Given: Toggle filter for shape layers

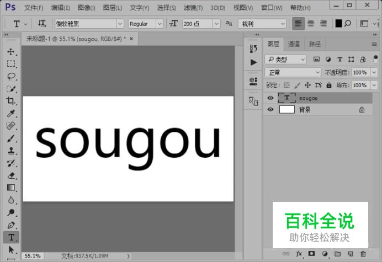Looking at the screenshot, I should coord(351,59).
